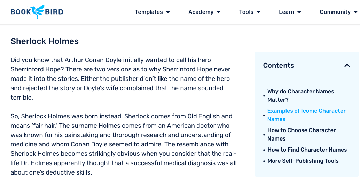The width and height of the screenshot is (360, 177).
Task: Open the Learn menu
Action: (286, 12)
